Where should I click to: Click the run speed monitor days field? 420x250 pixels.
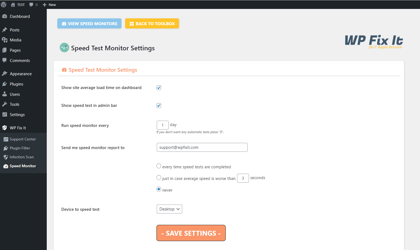coord(163,125)
